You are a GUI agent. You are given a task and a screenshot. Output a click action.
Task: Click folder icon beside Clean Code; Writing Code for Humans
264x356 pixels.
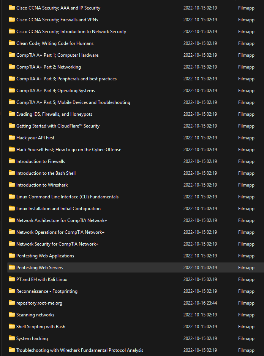[12, 43]
